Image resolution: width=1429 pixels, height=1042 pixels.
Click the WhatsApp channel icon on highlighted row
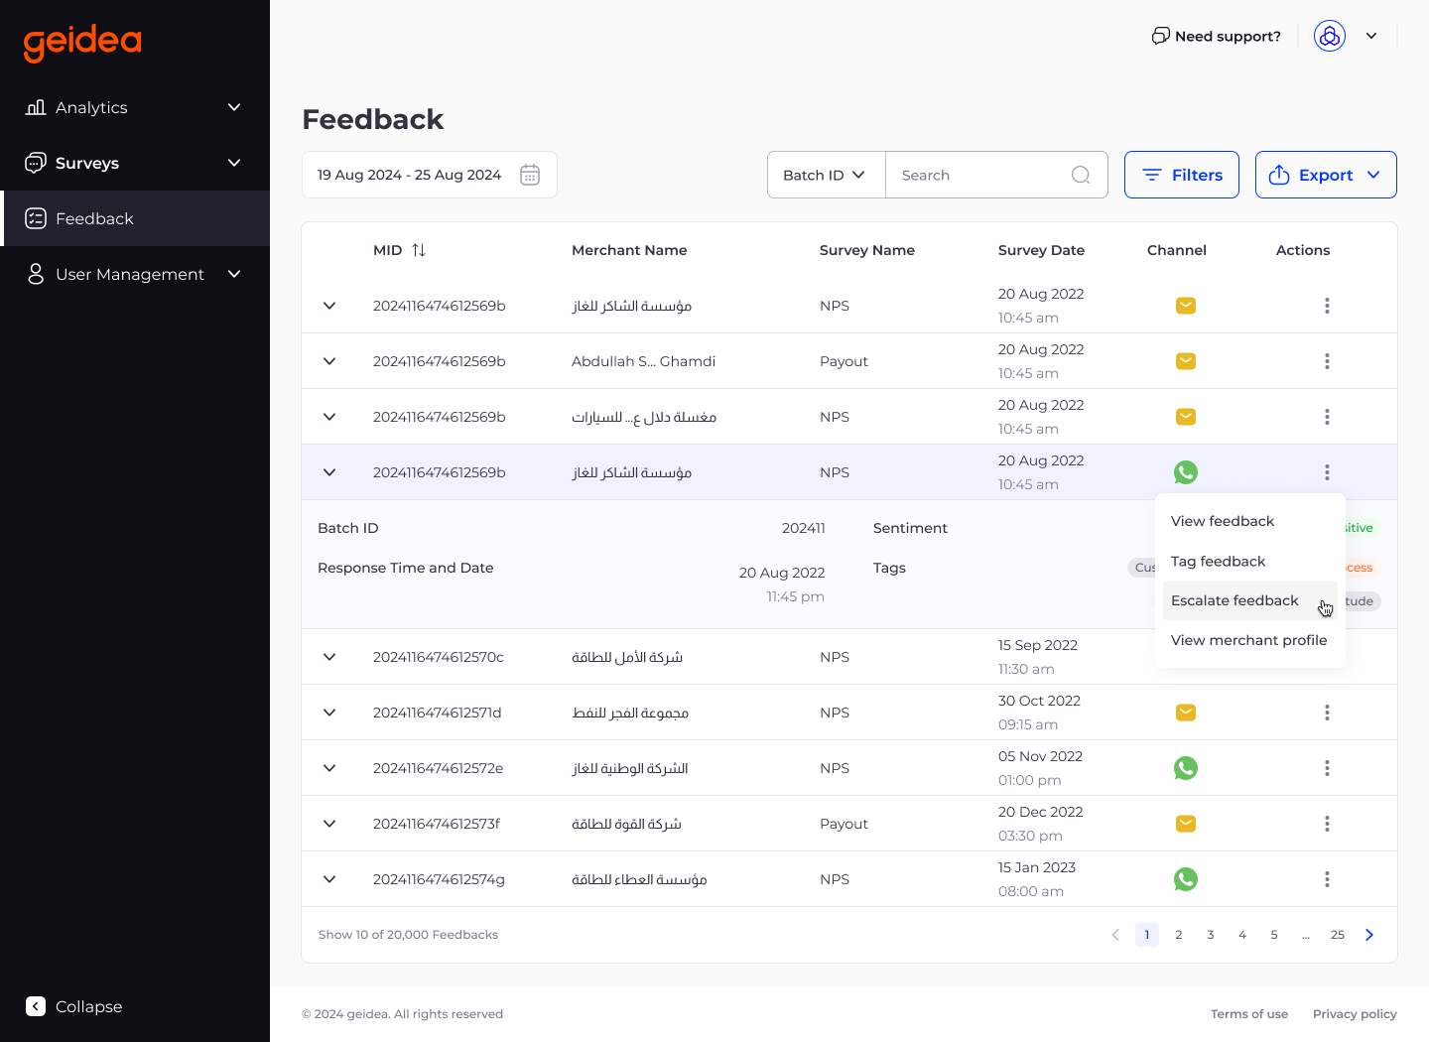(1185, 472)
